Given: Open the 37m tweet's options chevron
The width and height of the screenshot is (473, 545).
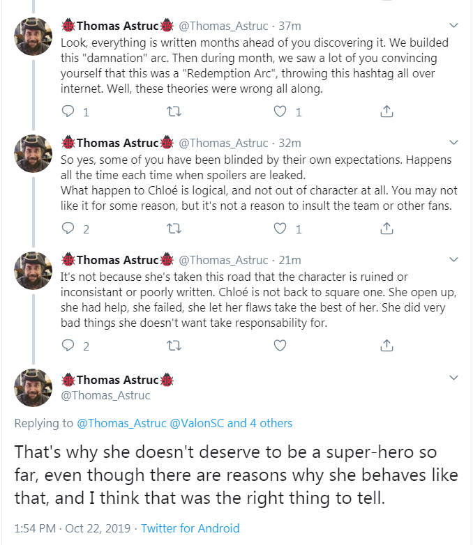Looking at the screenshot, I should pyautogui.click(x=454, y=26).
